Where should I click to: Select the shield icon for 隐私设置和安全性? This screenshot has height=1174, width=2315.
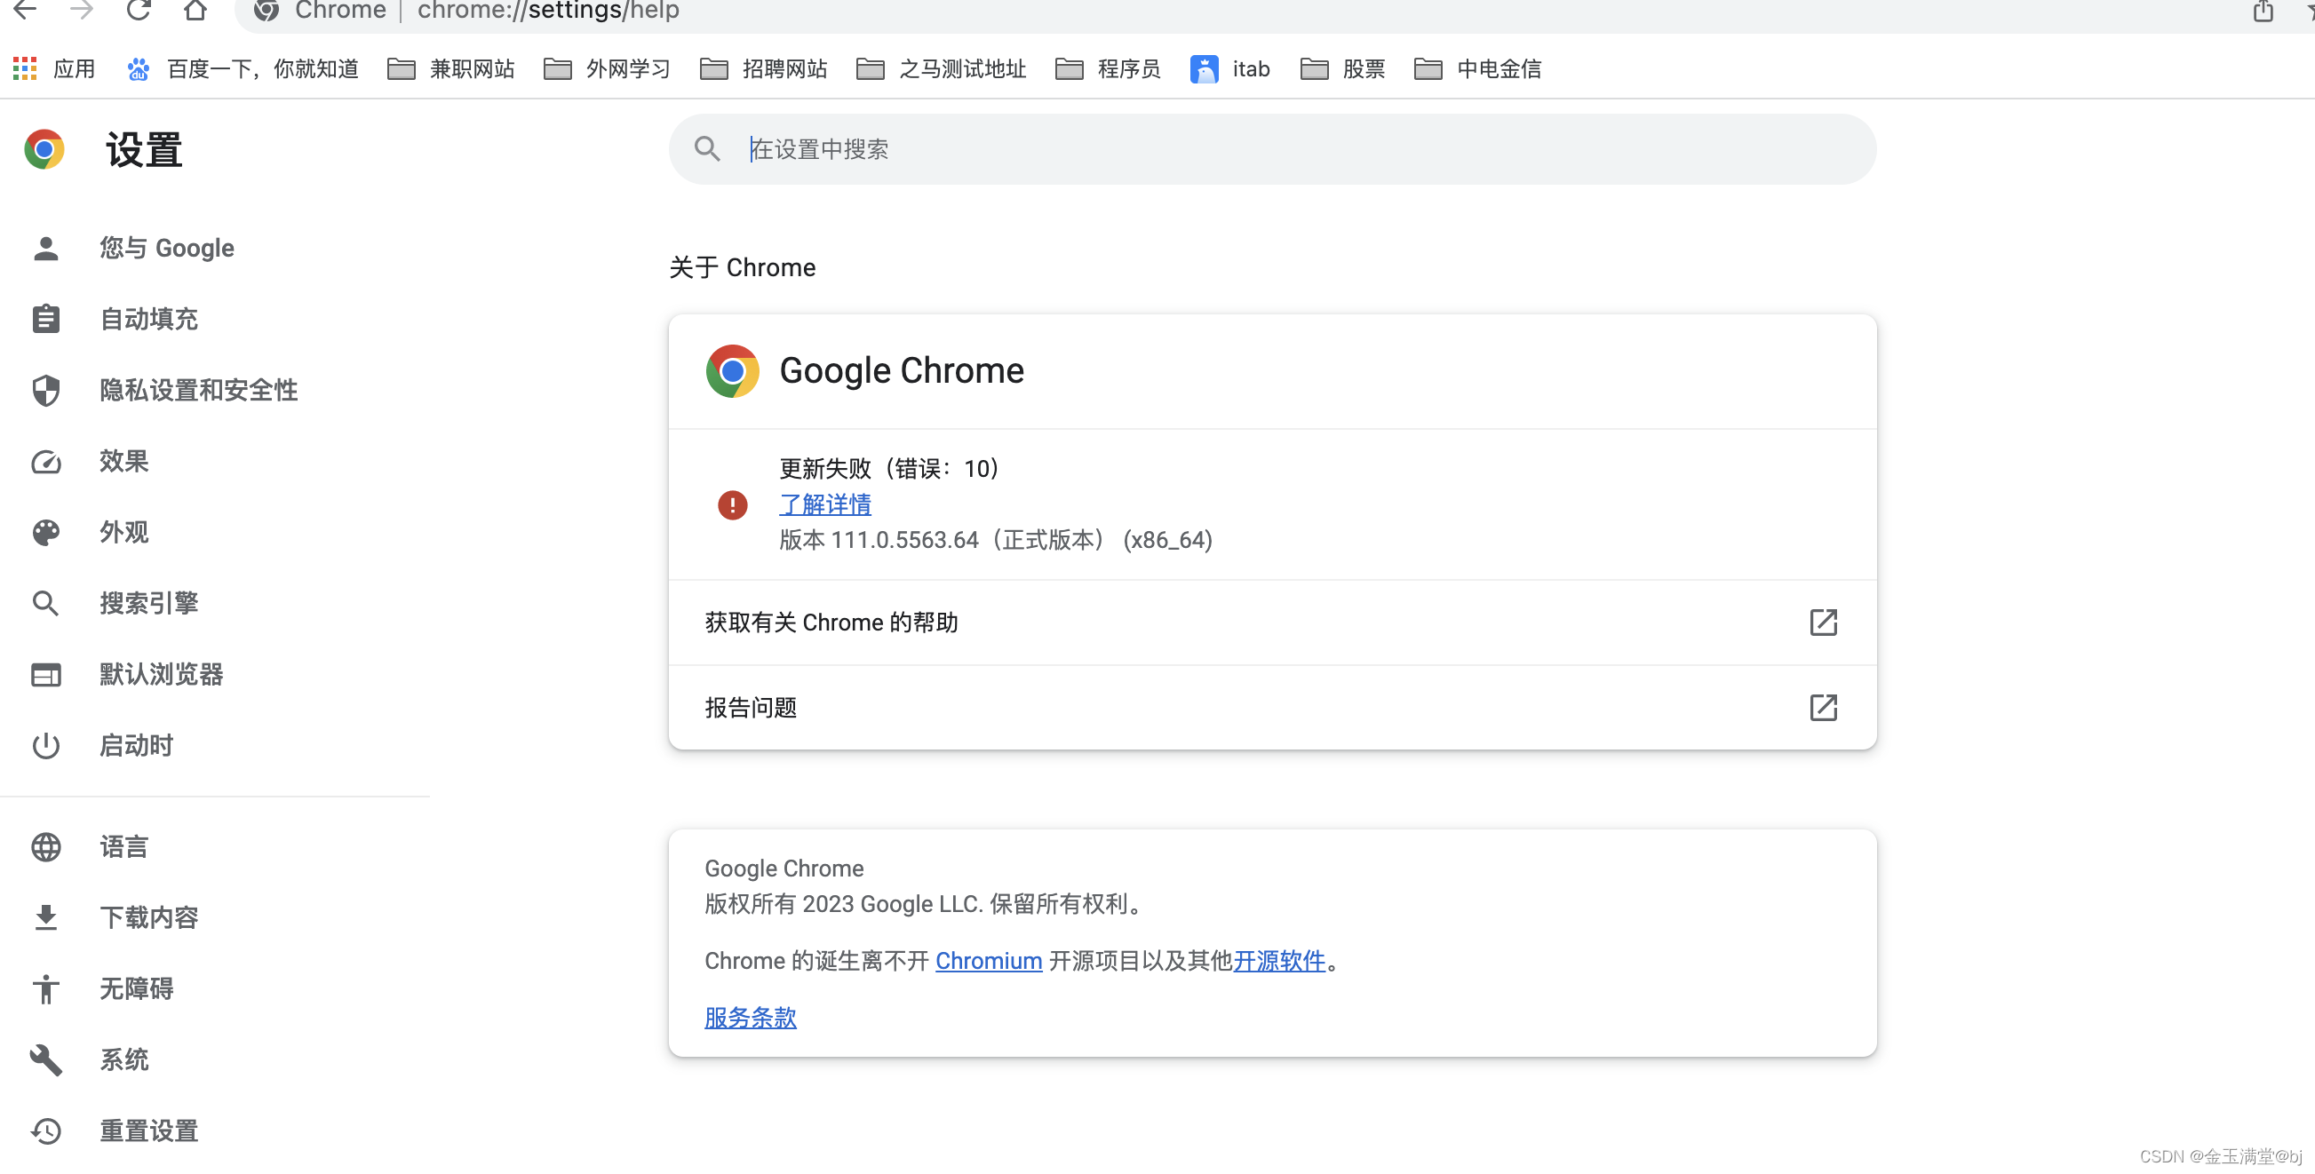46,390
